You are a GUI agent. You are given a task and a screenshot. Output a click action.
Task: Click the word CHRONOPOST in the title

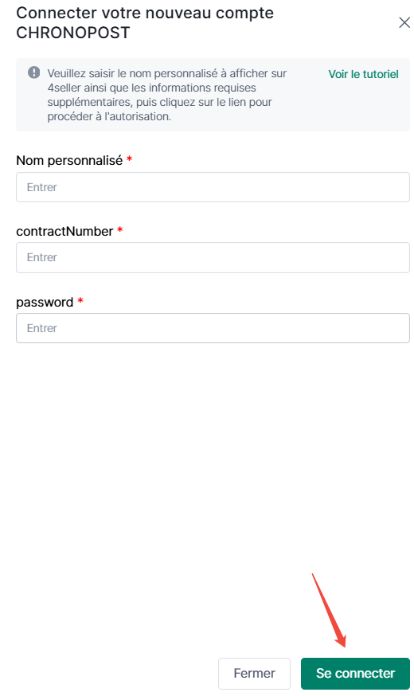click(73, 33)
